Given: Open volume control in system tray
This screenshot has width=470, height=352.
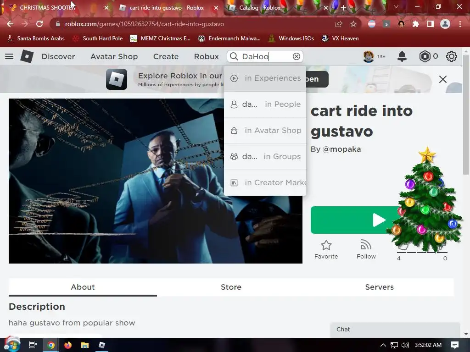Looking at the screenshot, I should pyautogui.click(x=405, y=345).
